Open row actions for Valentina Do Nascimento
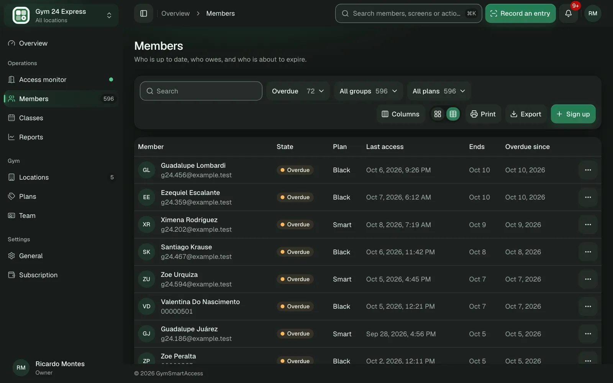 click(588, 306)
